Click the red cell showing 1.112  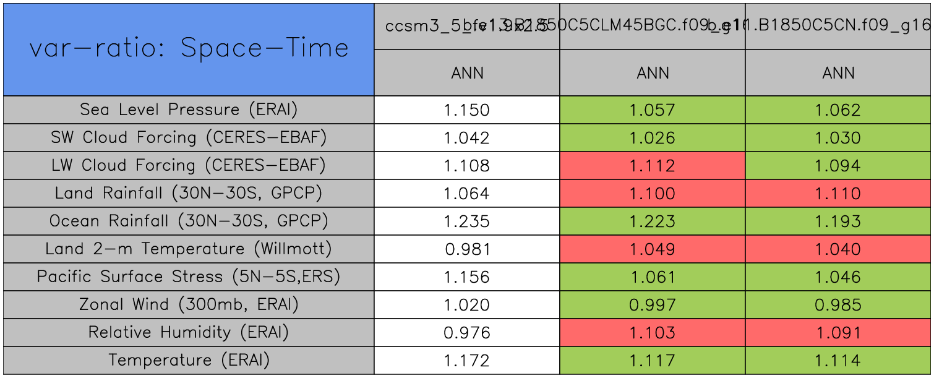pyautogui.click(x=652, y=166)
